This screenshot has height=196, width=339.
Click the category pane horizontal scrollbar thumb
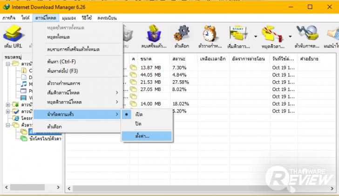click(x=27, y=187)
